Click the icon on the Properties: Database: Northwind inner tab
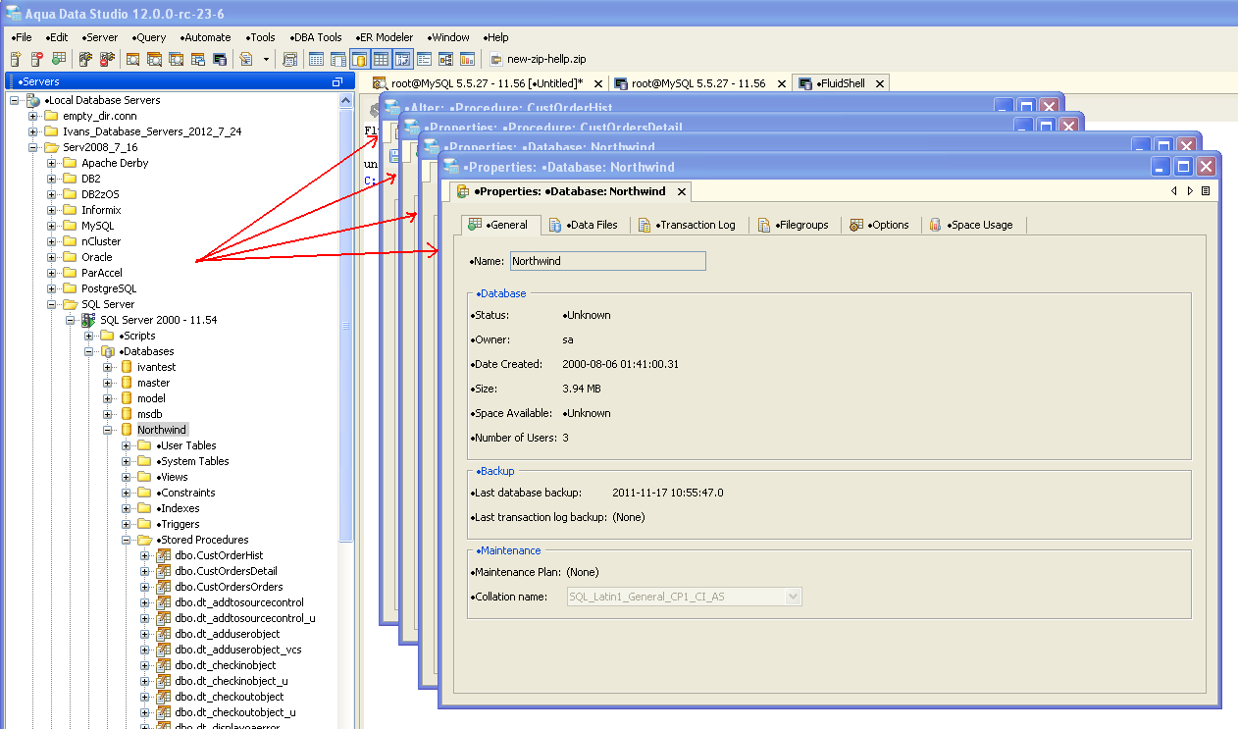This screenshot has height=729, width=1238. [x=462, y=191]
